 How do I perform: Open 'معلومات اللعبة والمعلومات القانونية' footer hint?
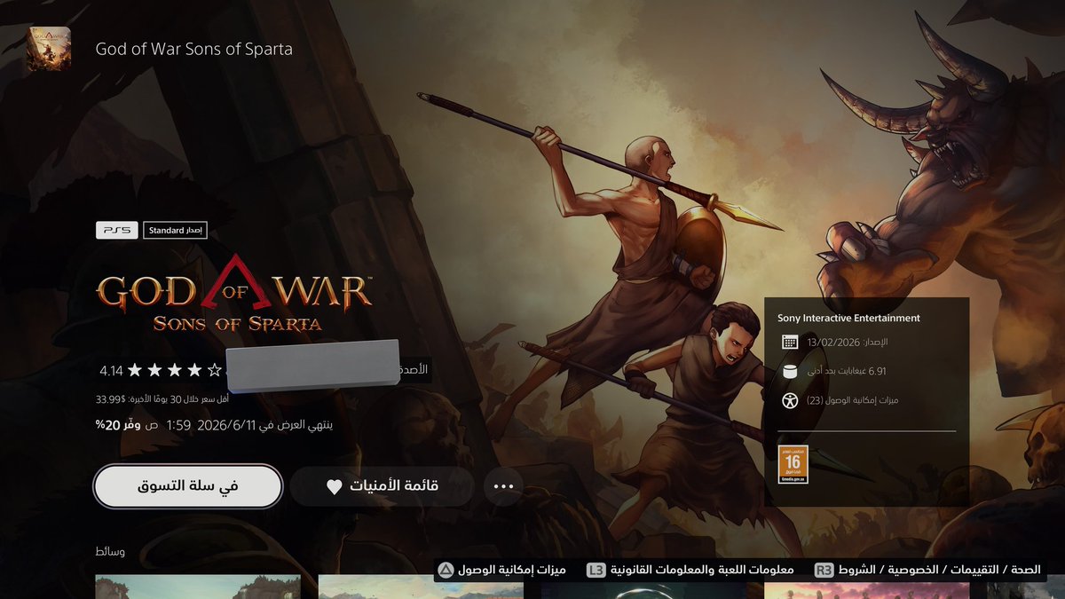coord(703,570)
